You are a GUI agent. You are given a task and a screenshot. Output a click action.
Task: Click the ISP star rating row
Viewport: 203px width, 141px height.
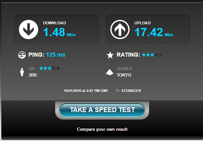click(49, 68)
